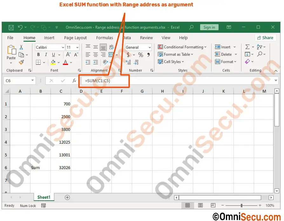The height and width of the screenshot is (221, 284).
Task: Toggle center text alignment
Action: 95,54
